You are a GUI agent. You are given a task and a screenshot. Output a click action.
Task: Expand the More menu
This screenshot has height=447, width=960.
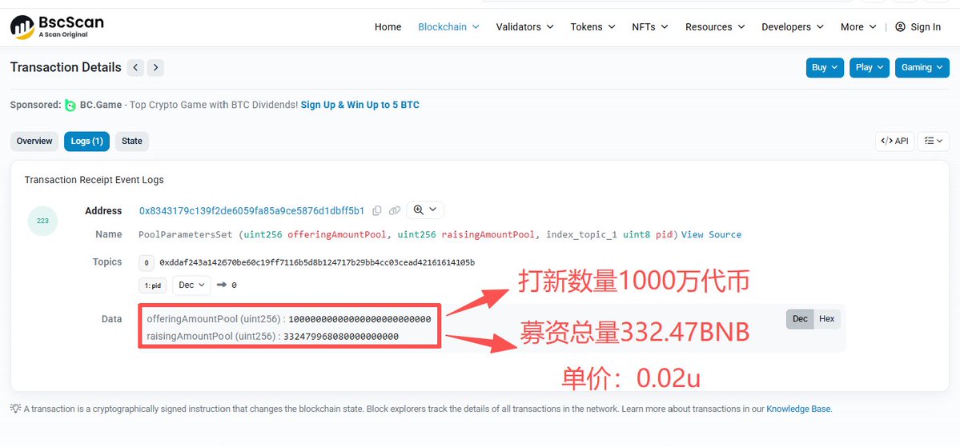click(x=858, y=27)
